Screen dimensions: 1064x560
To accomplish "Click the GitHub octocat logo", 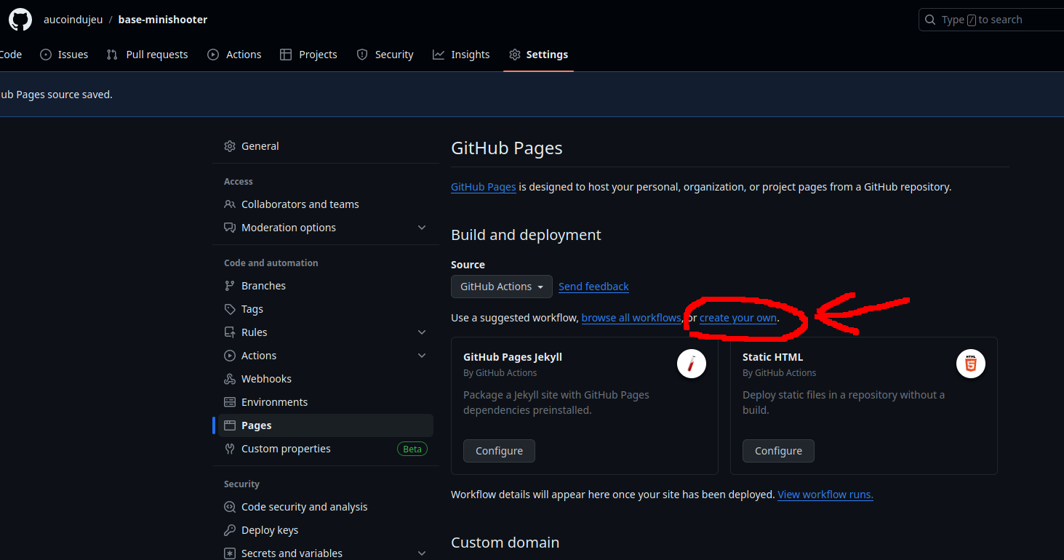I will point(20,20).
